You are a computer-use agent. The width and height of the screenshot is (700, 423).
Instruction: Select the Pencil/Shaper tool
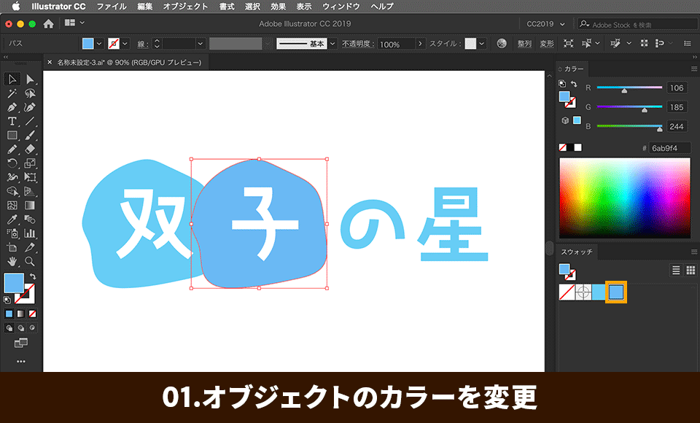tap(12, 150)
